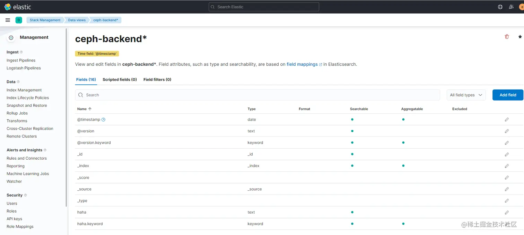Set default data view with star icon

520,37
